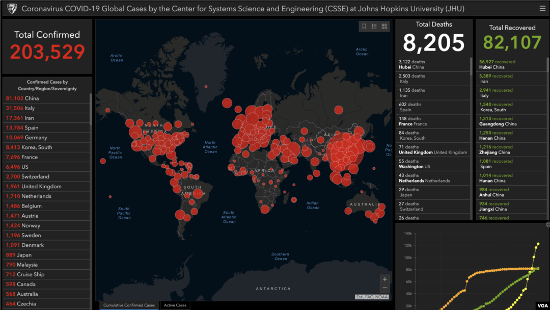This screenshot has height=310, width=550.
Task: Open the basemap gallery grid icon
Action: (384, 27)
